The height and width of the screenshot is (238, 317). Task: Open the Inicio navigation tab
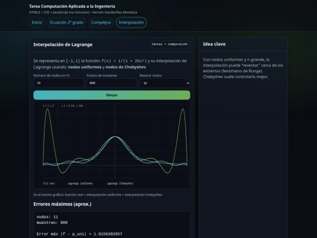pos(37,22)
